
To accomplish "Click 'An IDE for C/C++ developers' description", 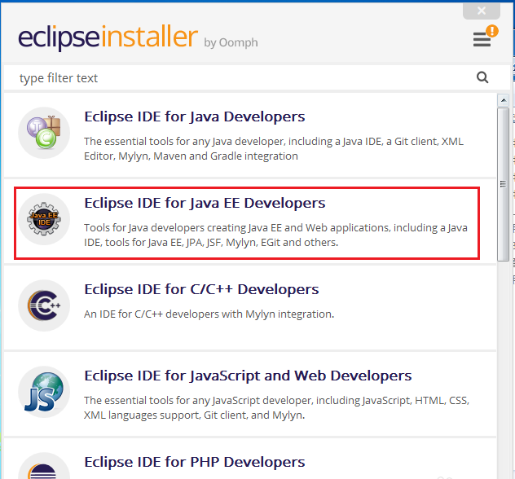I will [209, 314].
